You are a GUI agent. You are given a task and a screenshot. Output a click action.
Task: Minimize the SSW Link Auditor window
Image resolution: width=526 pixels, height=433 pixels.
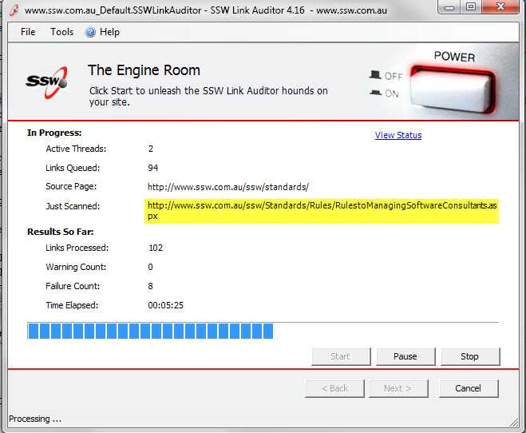pyautogui.click(x=449, y=7)
